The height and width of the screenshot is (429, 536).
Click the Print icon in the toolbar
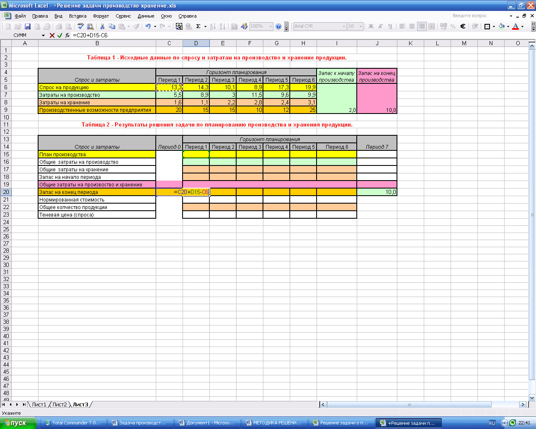pos(59,26)
